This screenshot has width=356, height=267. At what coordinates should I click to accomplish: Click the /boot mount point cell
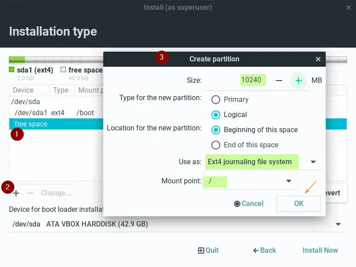coord(85,113)
